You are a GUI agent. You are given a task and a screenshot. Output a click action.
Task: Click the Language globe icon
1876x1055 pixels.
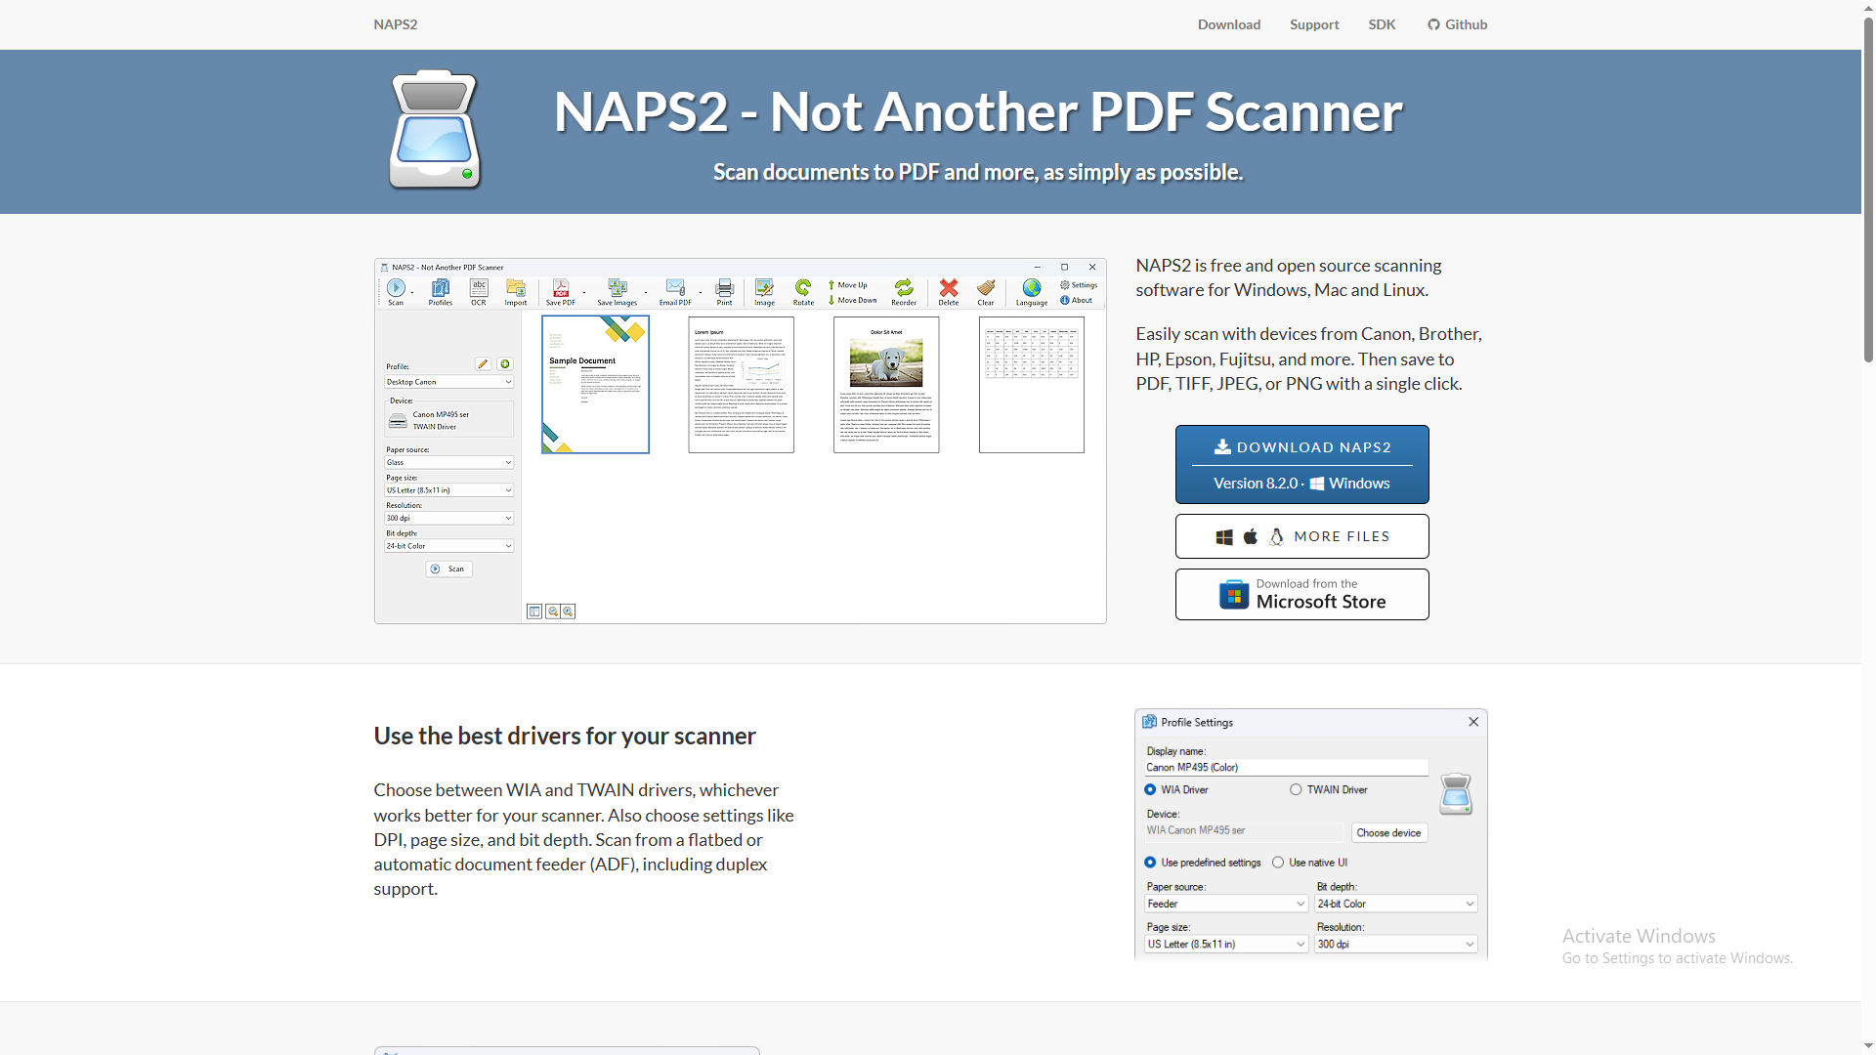[1031, 288]
